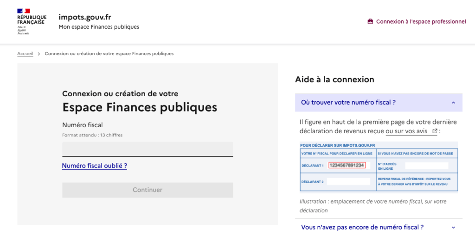The height and width of the screenshot is (235, 475).
Task: Click the breadcrumb text 'Connexion ou création de votre espace Finances publiques'
Action: (109, 54)
